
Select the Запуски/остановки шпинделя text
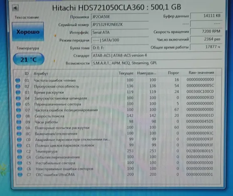click(x=60, y=98)
